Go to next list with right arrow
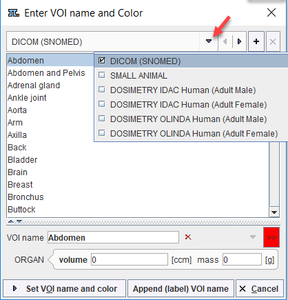Viewport: 288px width, 300px height. (239, 41)
